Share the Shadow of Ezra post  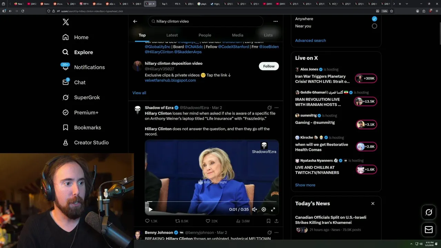point(276,221)
